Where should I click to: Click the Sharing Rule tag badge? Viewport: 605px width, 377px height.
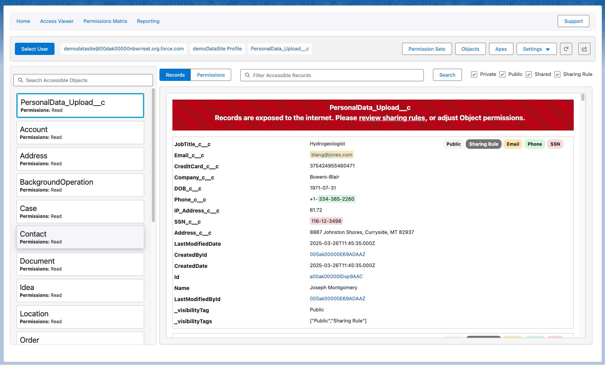coord(483,144)
